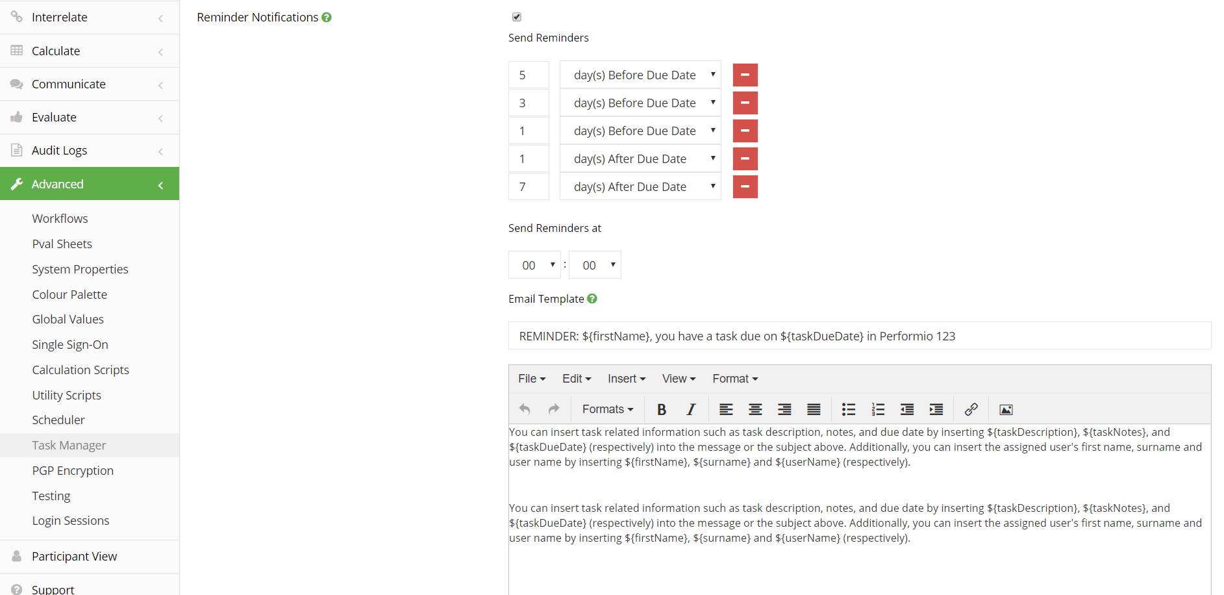
Task: Undo the last edit in the editor
Action: 525,409
